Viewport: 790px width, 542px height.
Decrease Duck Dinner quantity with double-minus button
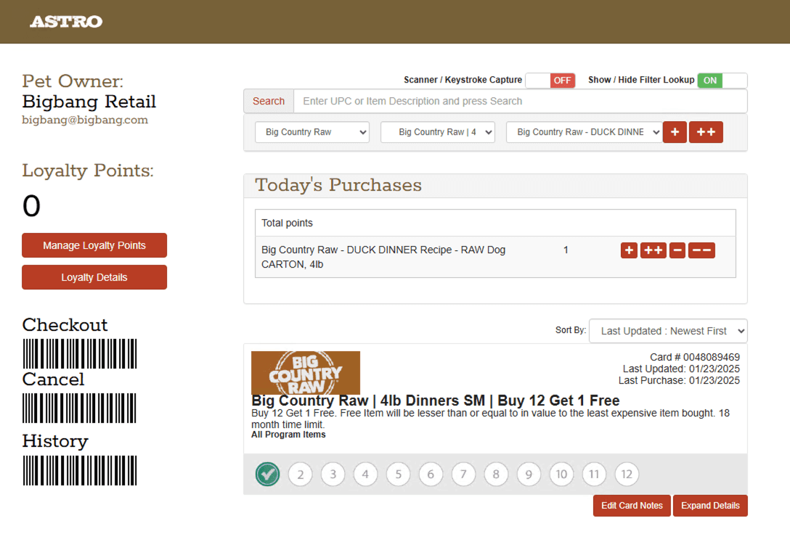pos(701,250)
